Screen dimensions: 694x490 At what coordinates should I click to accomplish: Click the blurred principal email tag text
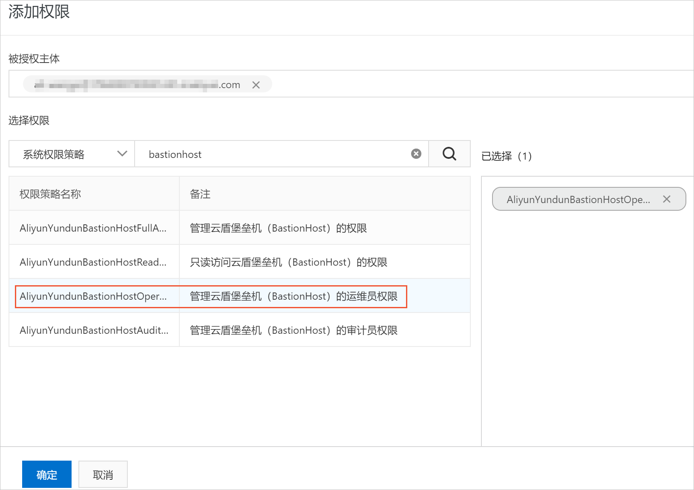137,85
